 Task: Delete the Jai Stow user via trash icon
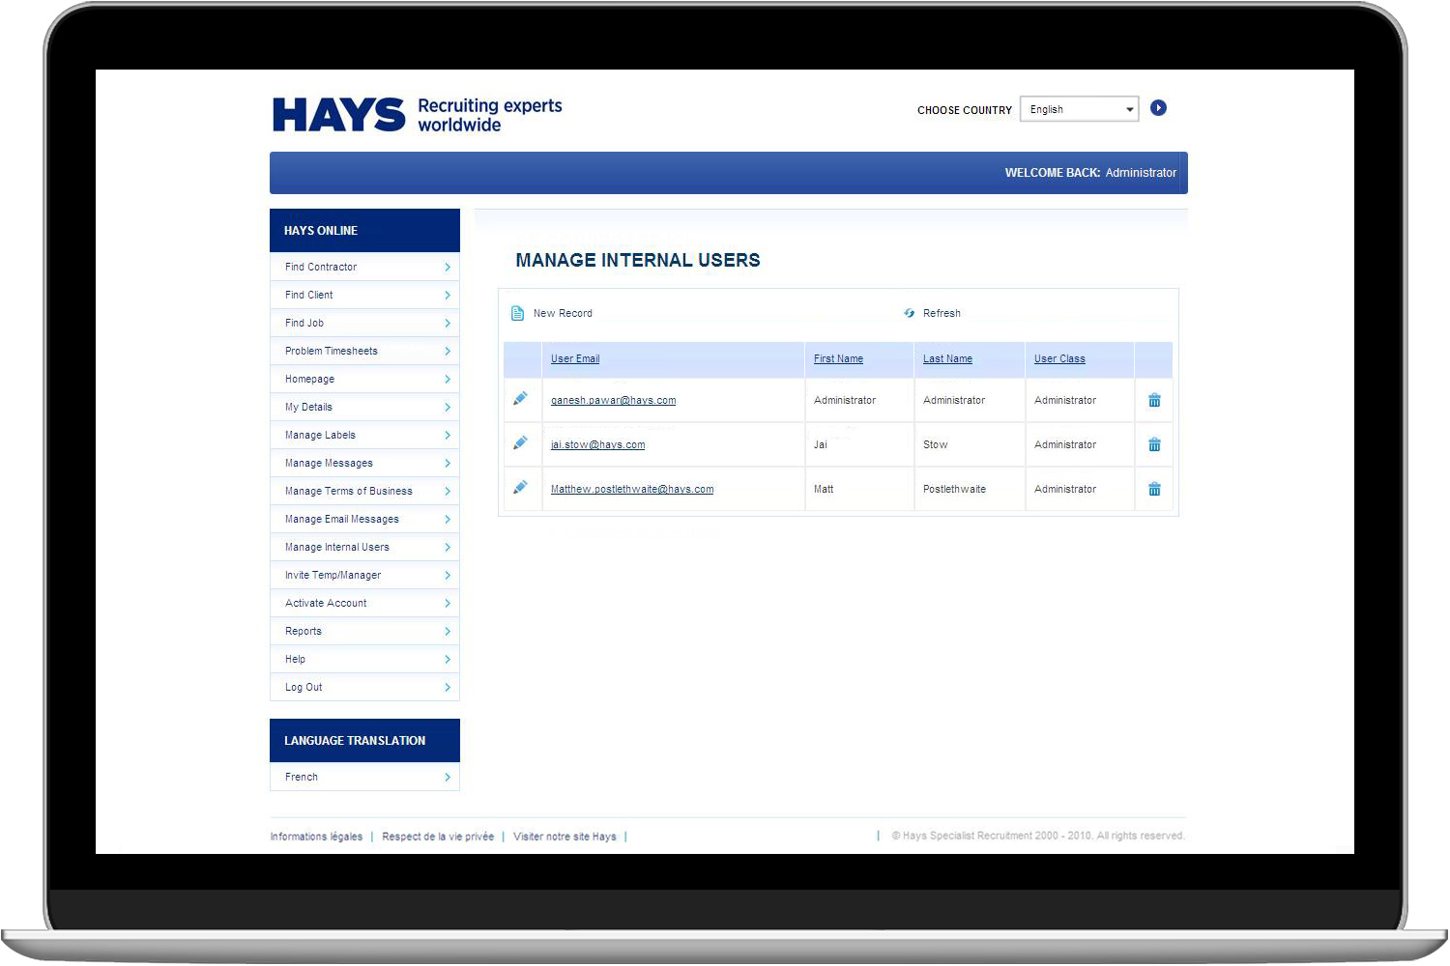click(x=1154, y=444)
